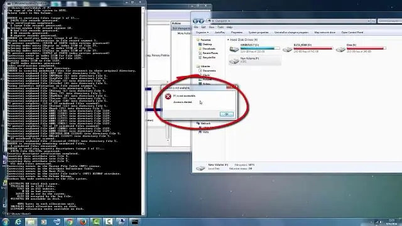Click Map network drive in the toolbar

325,33
